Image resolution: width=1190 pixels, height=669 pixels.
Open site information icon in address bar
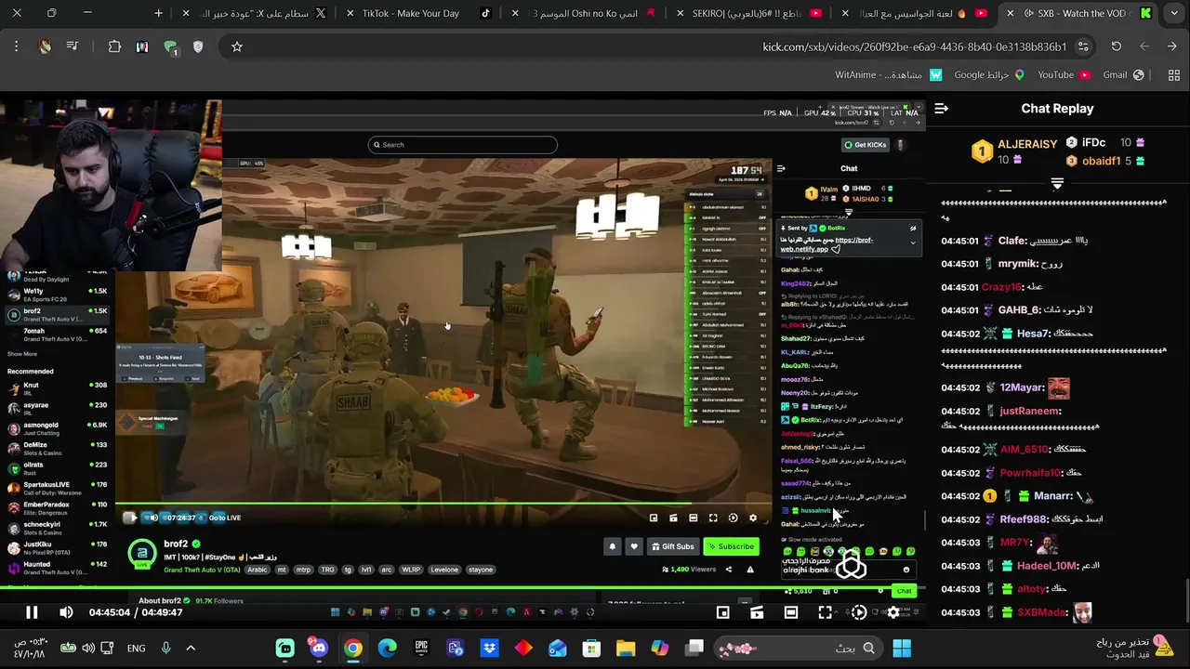coord(1083,46)
